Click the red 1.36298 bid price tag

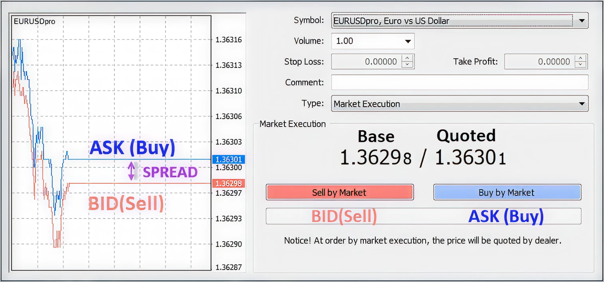click(x=228, y=183)
